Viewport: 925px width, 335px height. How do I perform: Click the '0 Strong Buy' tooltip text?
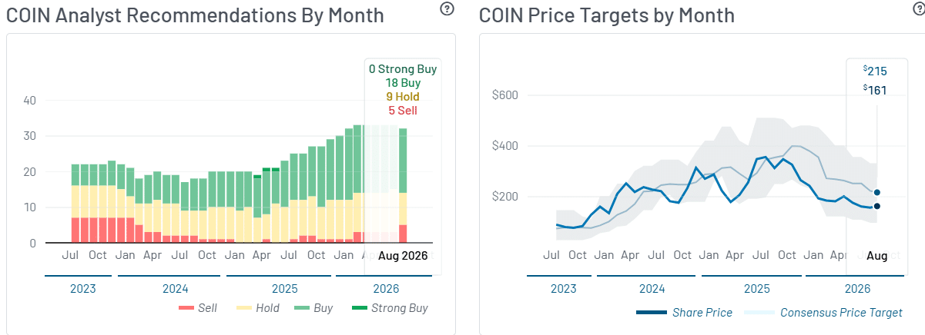403,69
